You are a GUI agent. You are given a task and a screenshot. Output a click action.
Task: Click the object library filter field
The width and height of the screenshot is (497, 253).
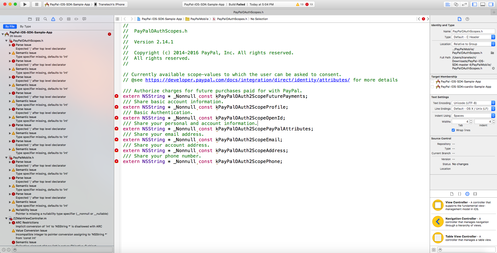click(x=466, y=250)
